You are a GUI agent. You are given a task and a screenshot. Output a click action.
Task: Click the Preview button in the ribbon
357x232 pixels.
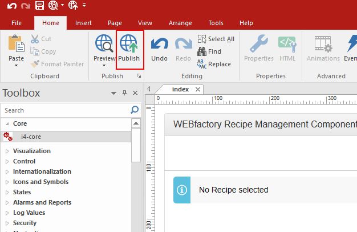pos(104,48)
